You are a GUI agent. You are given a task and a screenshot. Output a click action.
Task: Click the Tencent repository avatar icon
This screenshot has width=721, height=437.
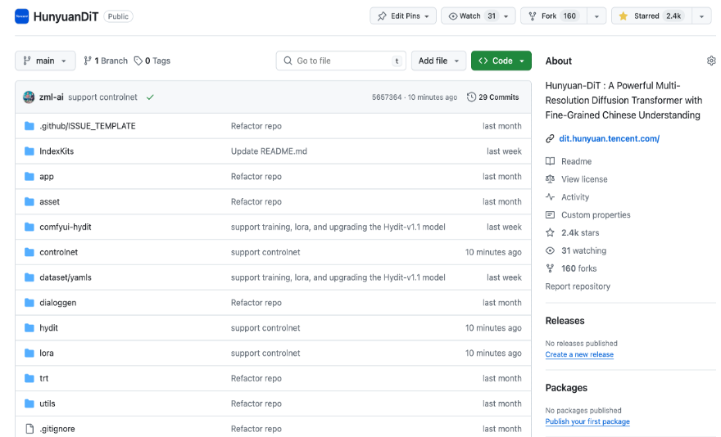[21, 16]
